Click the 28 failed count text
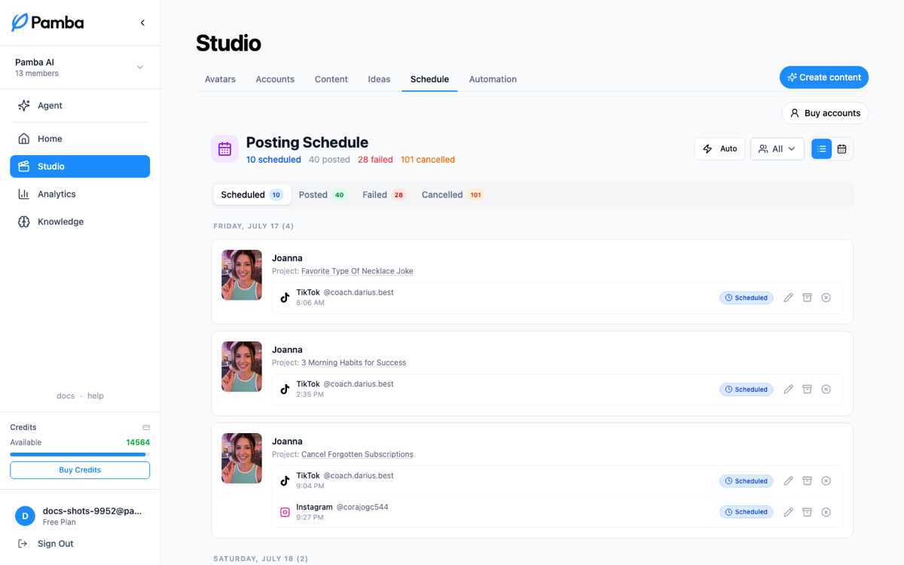Screen dimensions: 904x565 (x=375, y=160)
